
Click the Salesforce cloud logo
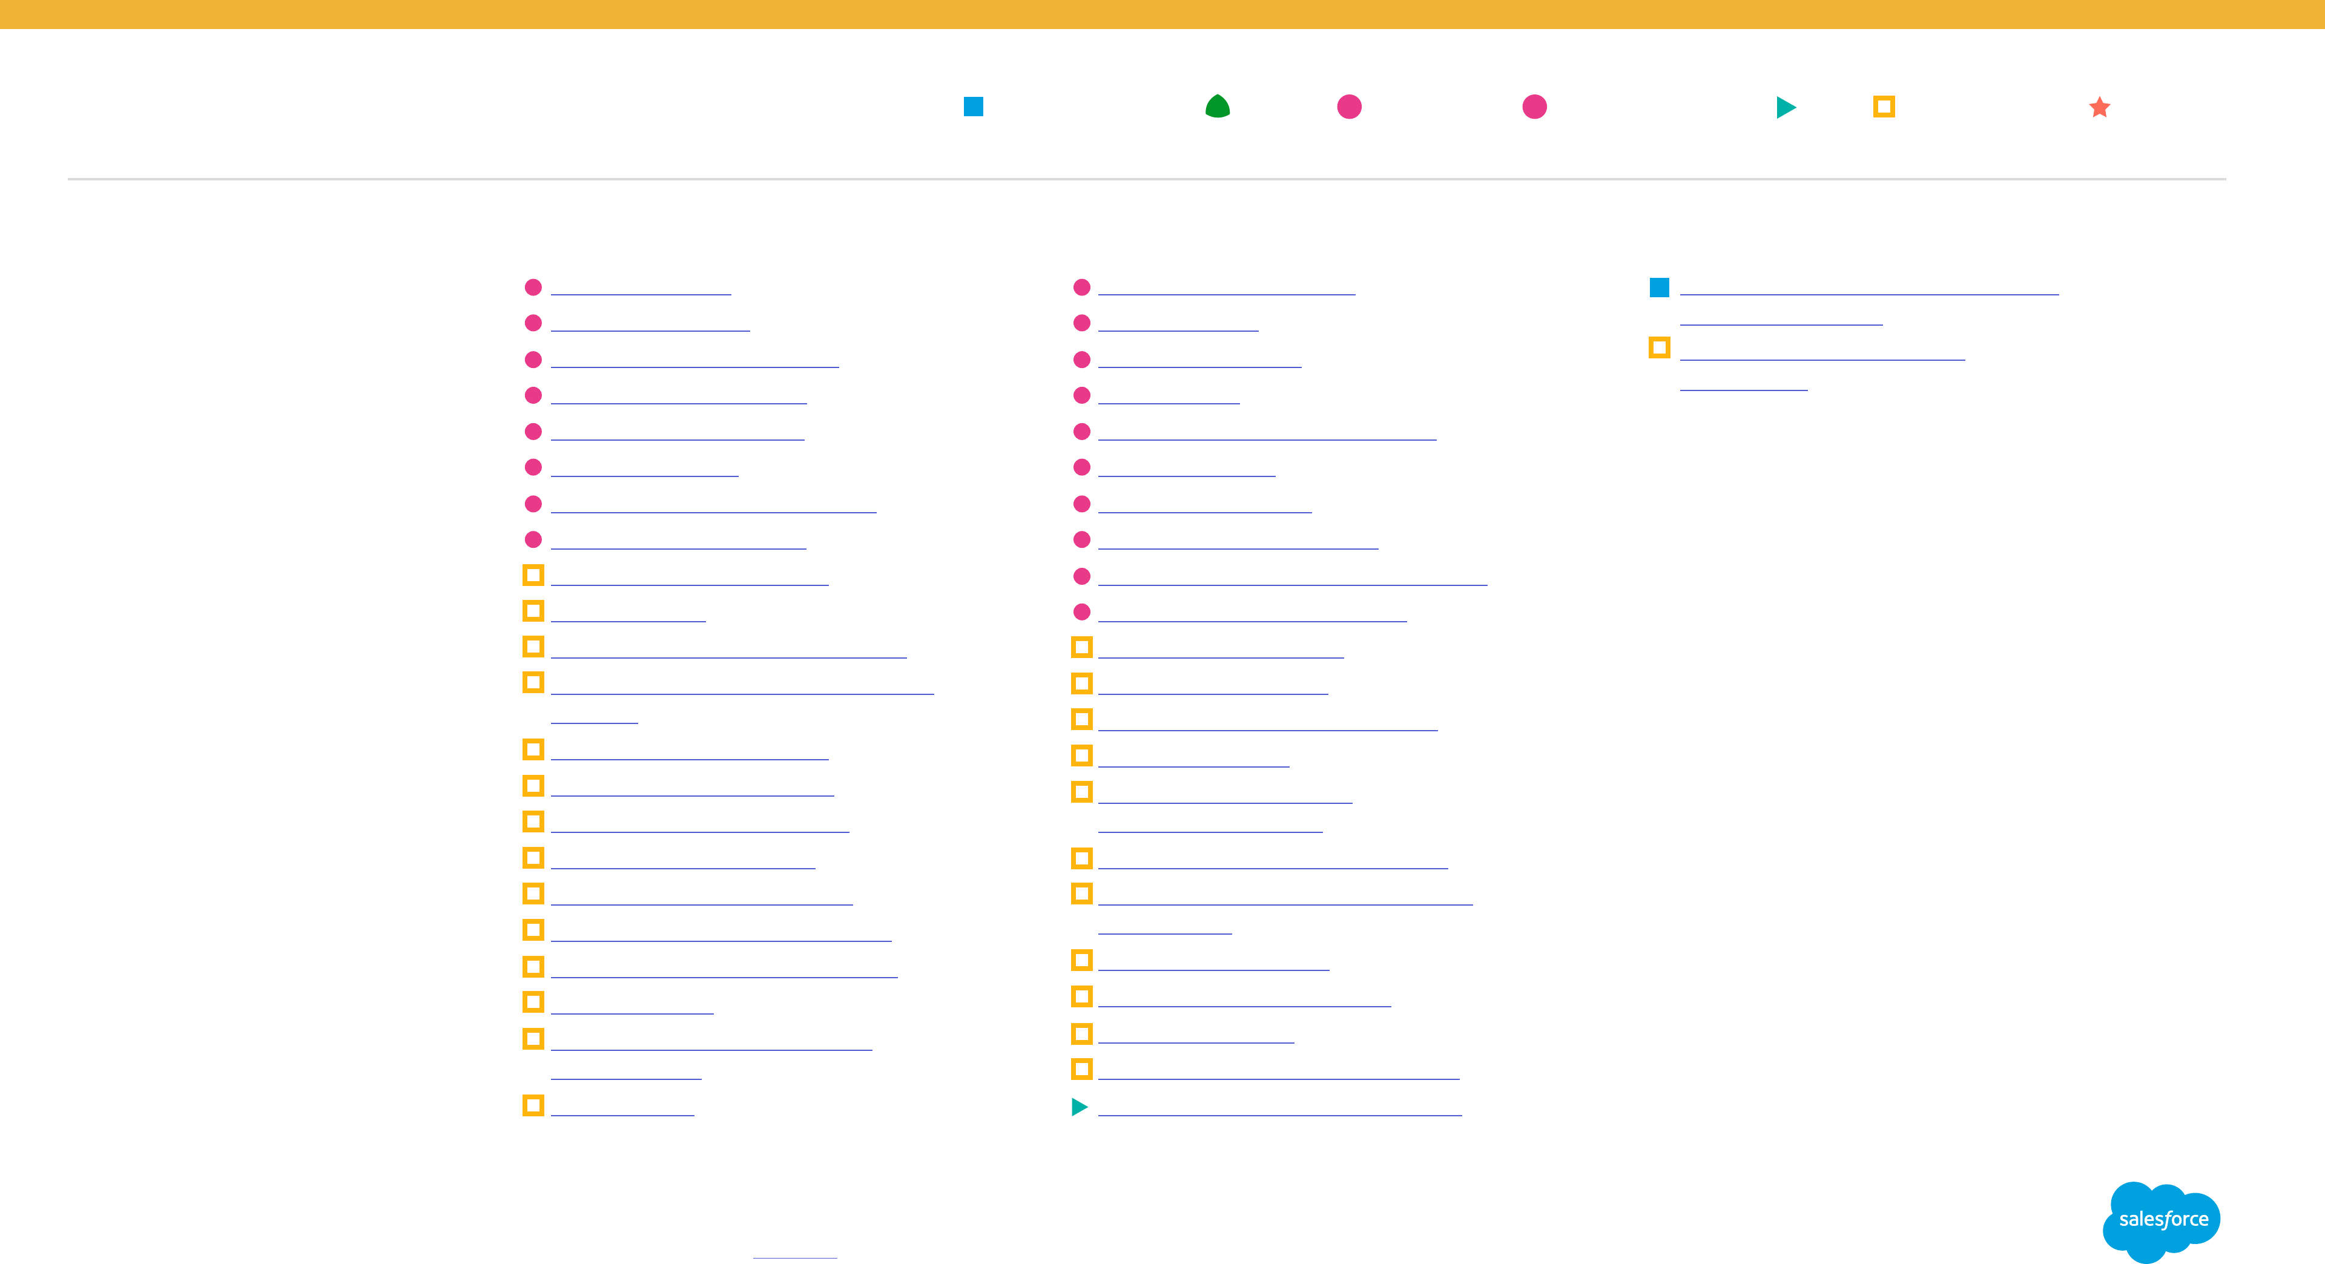tap(2161, 1220)
